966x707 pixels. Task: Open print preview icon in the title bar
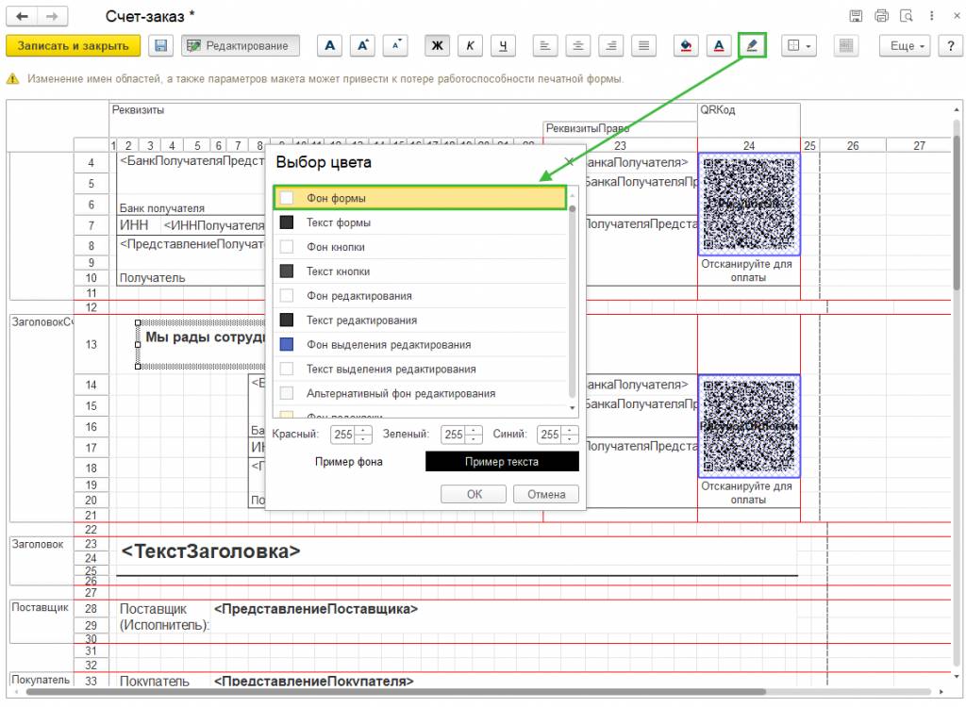907,16
